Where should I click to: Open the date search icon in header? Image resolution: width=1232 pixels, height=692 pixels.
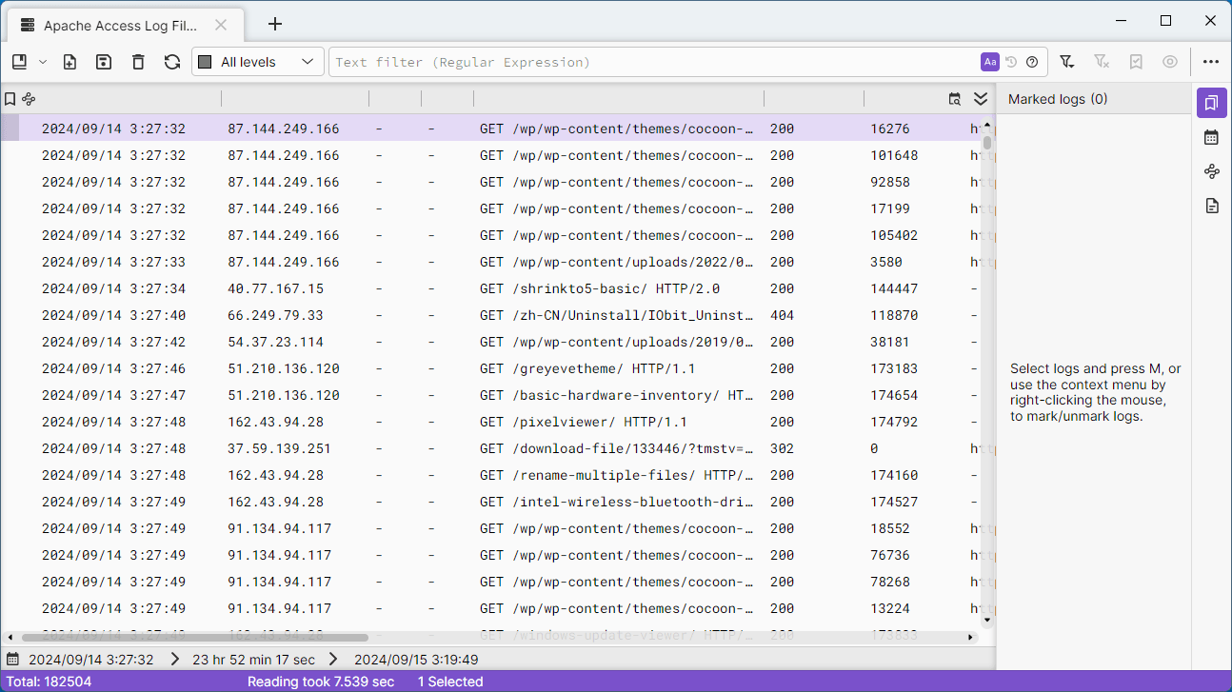click(x=955, y=99)
